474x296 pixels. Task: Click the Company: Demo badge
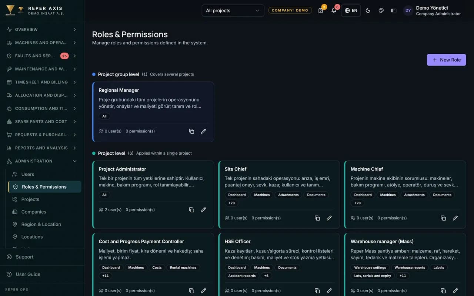tap(290, 10)
